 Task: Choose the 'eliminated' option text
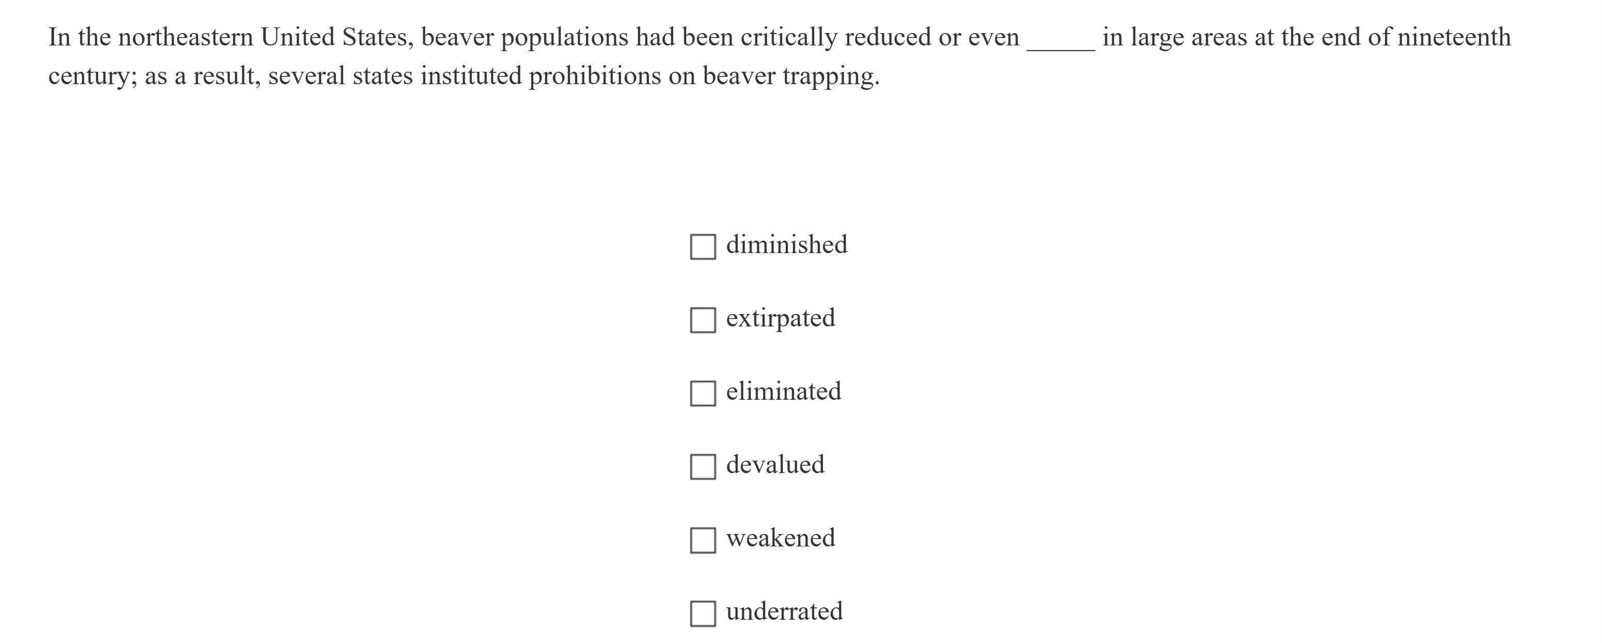[783, 392]
